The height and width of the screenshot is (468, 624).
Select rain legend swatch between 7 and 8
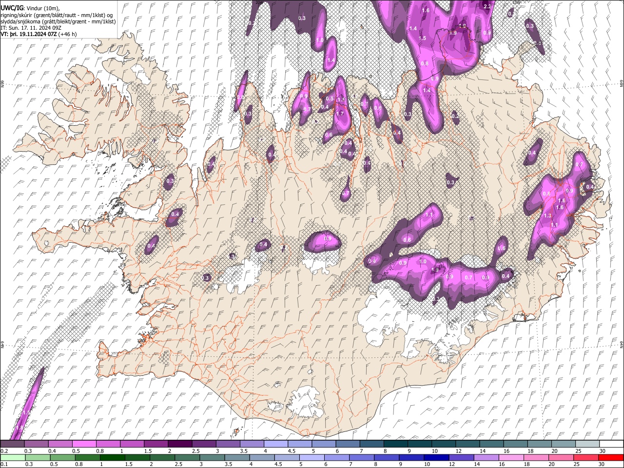(x=362, y=457)
